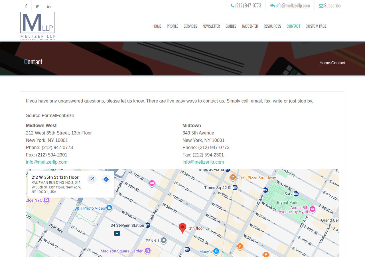Click 349 5th Avenue address text

coord(198,133)
